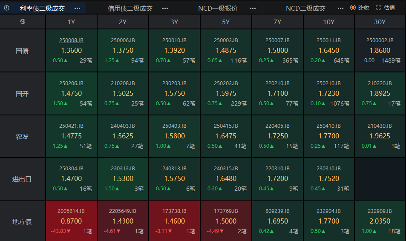
Task: Click the 10Y column header
Action: pyautogui.click(x=328, y=22)
